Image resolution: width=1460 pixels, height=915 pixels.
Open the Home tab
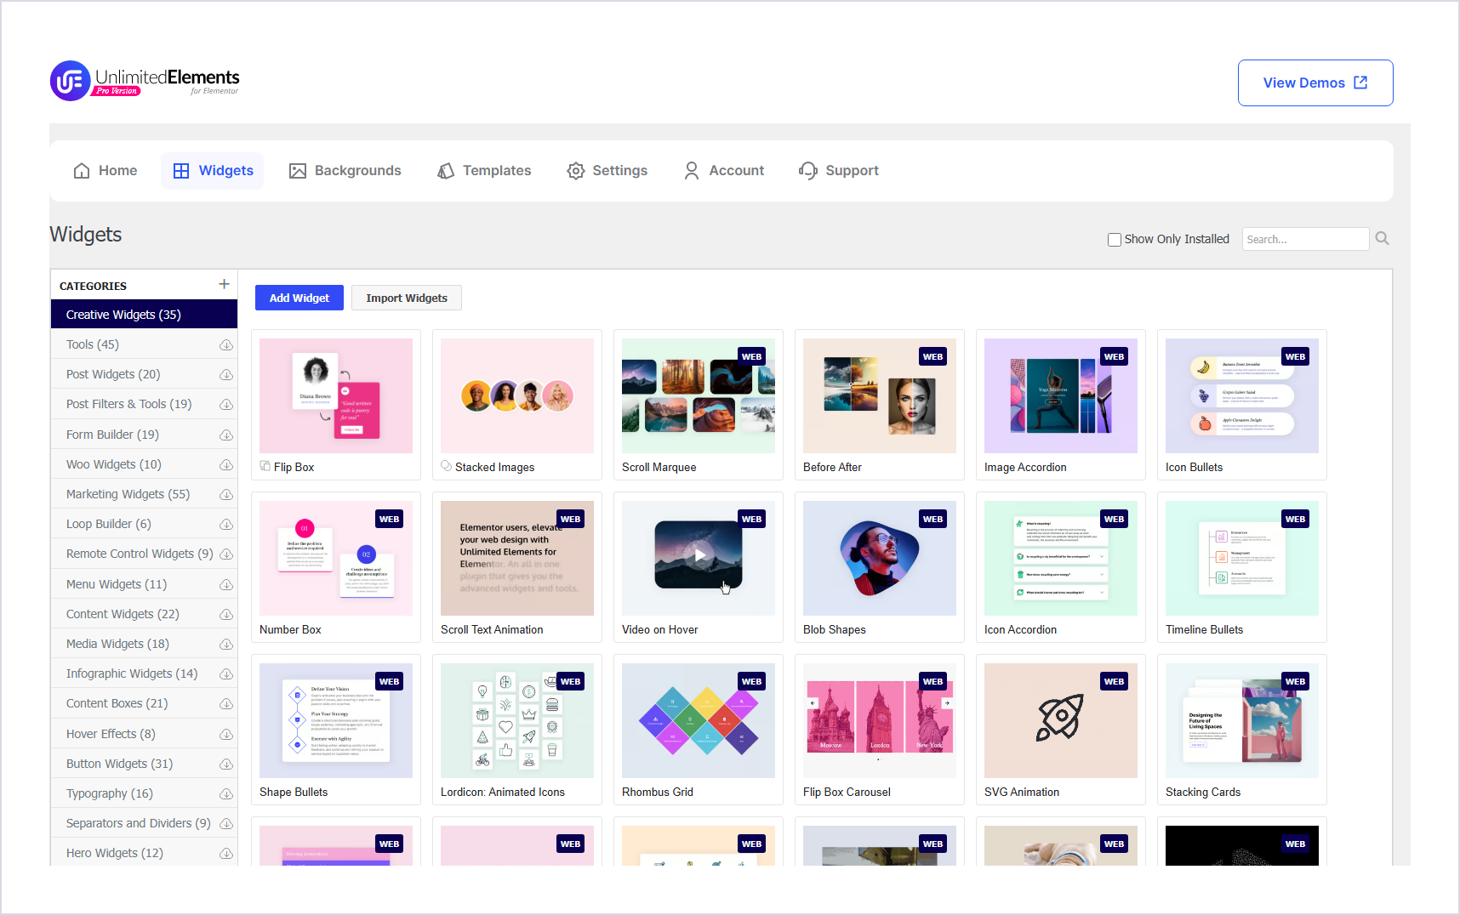click(106, 171)
